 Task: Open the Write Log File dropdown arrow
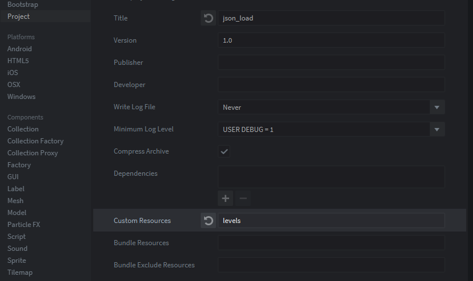click(437, 108)
